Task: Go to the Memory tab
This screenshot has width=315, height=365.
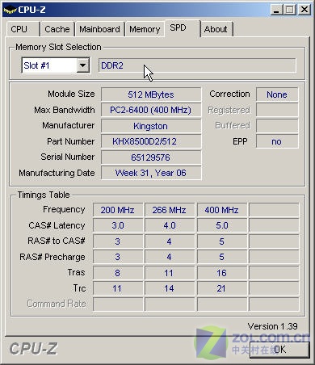Action: click(x=145, y=29)
